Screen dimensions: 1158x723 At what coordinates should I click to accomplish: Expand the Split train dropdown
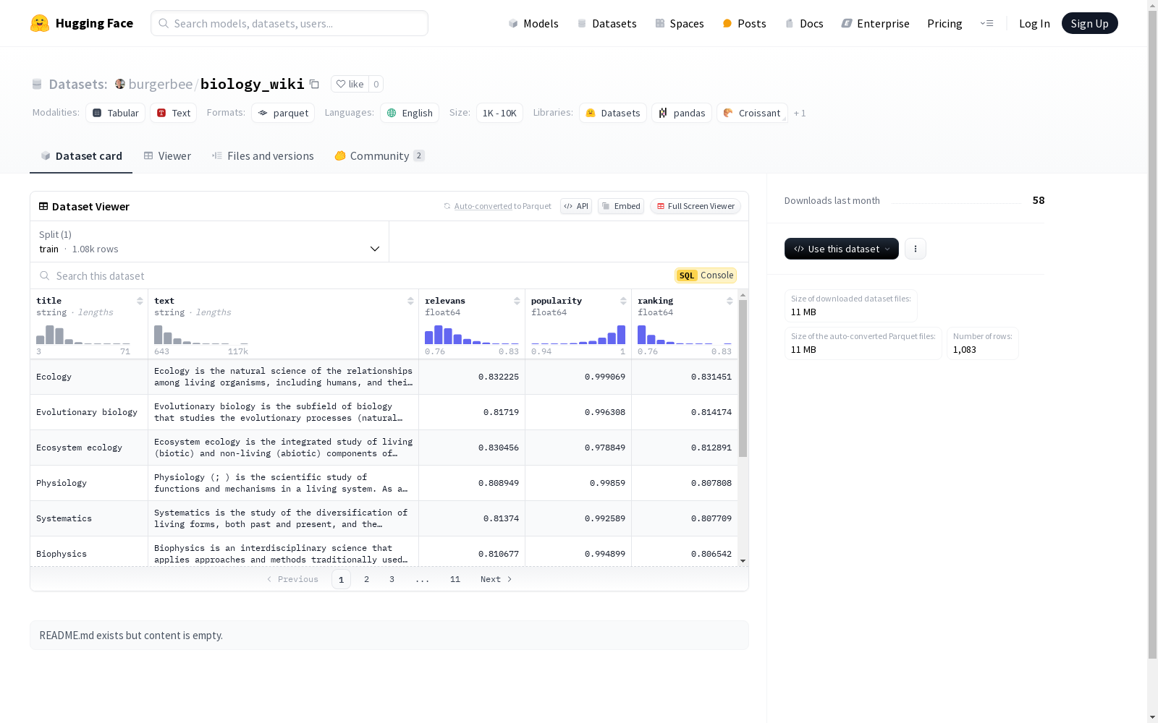tap(210, 241)
